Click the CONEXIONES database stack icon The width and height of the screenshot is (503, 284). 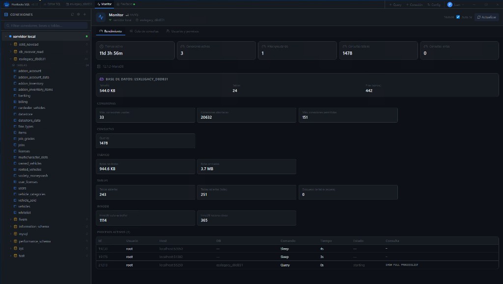tap(6, 14)
